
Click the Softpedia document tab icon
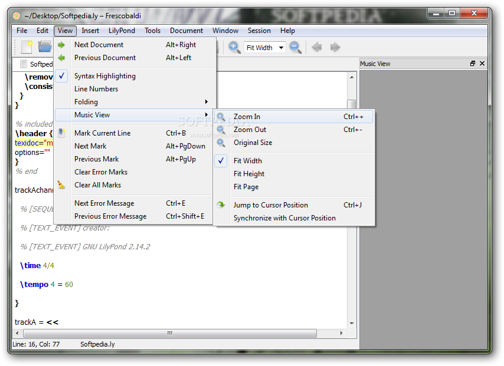pyautogui.click(x=24, y=64)
